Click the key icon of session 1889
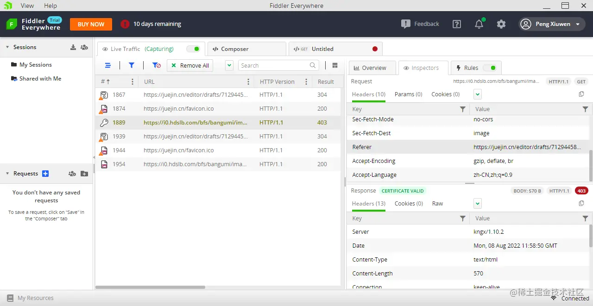 [104, 123]
